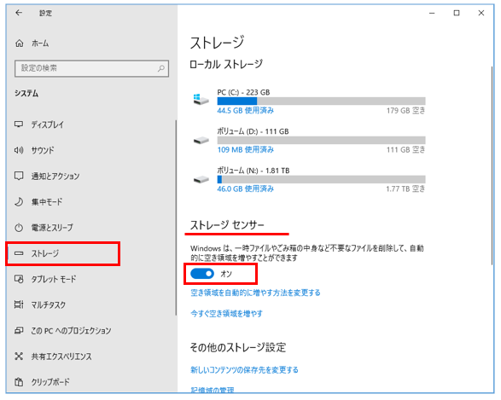Image resolution: width=501 pixels, height=400 pixels.
Task: Select タブレット モード in sidebar
Action: coord(54,280)
